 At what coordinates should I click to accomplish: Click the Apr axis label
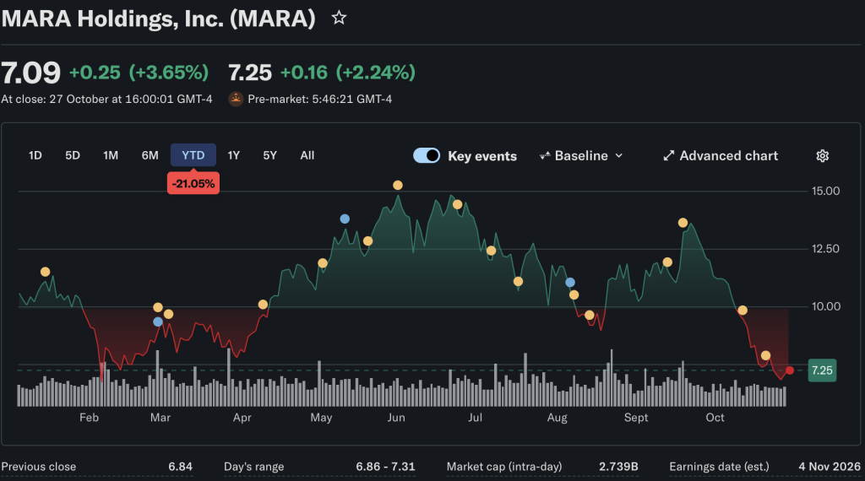pos(242,418)
